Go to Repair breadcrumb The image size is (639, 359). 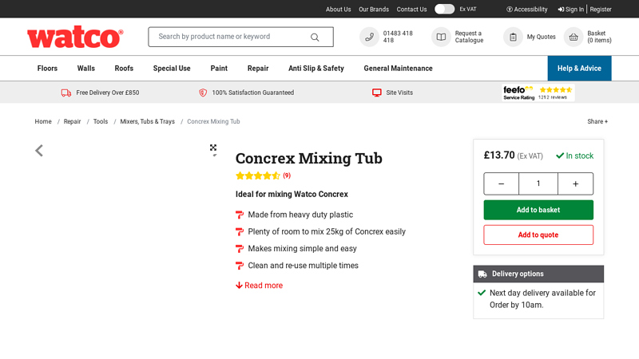[x=72, y=121]
